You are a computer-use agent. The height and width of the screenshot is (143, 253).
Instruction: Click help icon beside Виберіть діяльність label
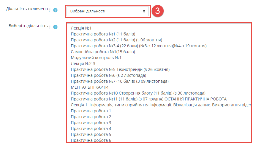point(55,27)
